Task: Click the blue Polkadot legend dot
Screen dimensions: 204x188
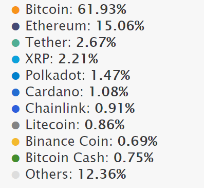Action: pyautogui.click(x=15, y=76)
